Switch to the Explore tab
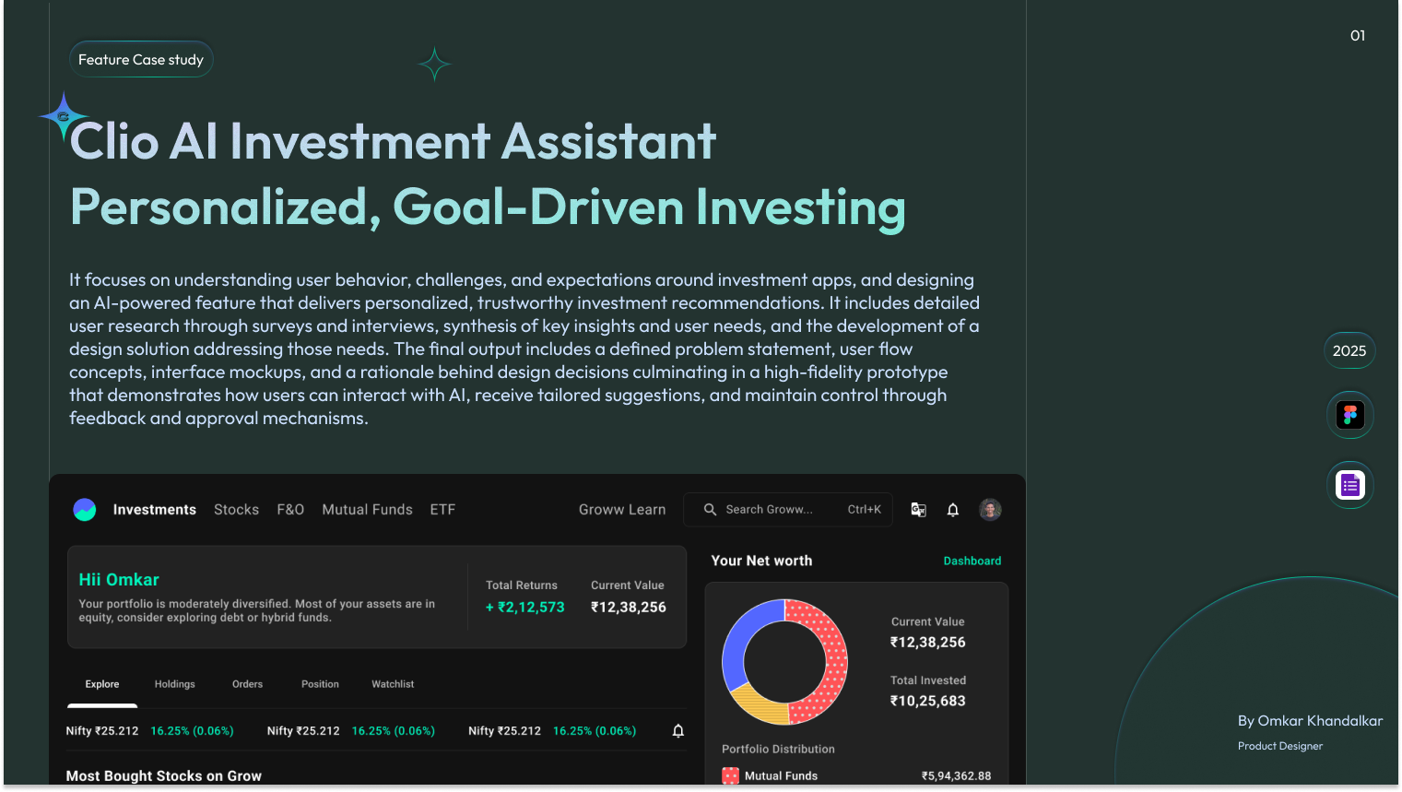Viewport: 1402px width, 792px height. (102, 684)
